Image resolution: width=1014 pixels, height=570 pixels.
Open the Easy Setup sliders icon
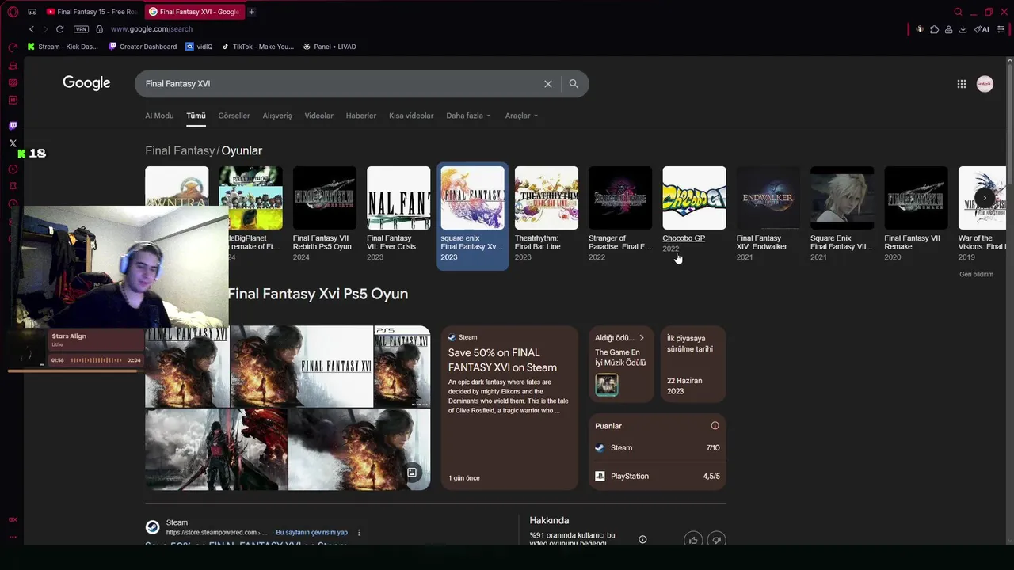coord(1001,29)
